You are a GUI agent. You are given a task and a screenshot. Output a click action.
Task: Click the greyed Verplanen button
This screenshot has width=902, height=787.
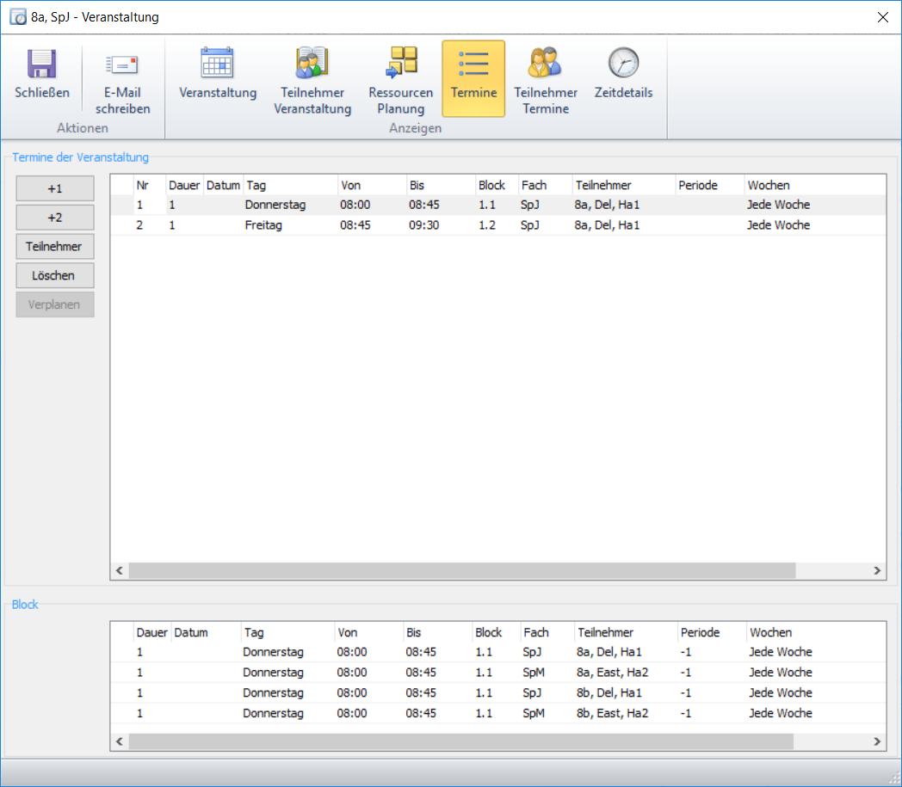click(54, 304)
